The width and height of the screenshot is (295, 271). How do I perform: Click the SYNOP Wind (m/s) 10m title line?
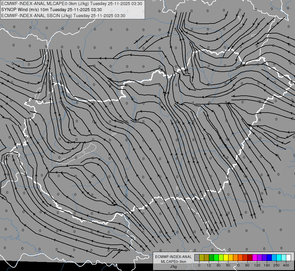click(51, 10)
